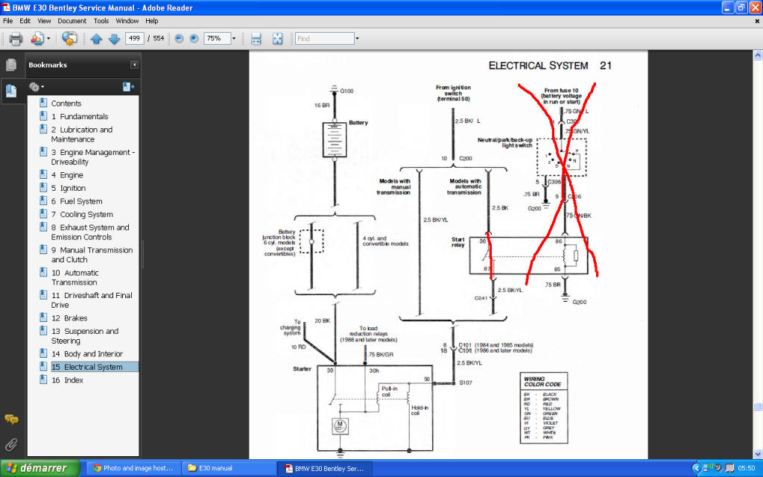The width and height of the screenshot is (763, 477).
Task: Click the Print icon in the toolbar
Action: (16, 39)
